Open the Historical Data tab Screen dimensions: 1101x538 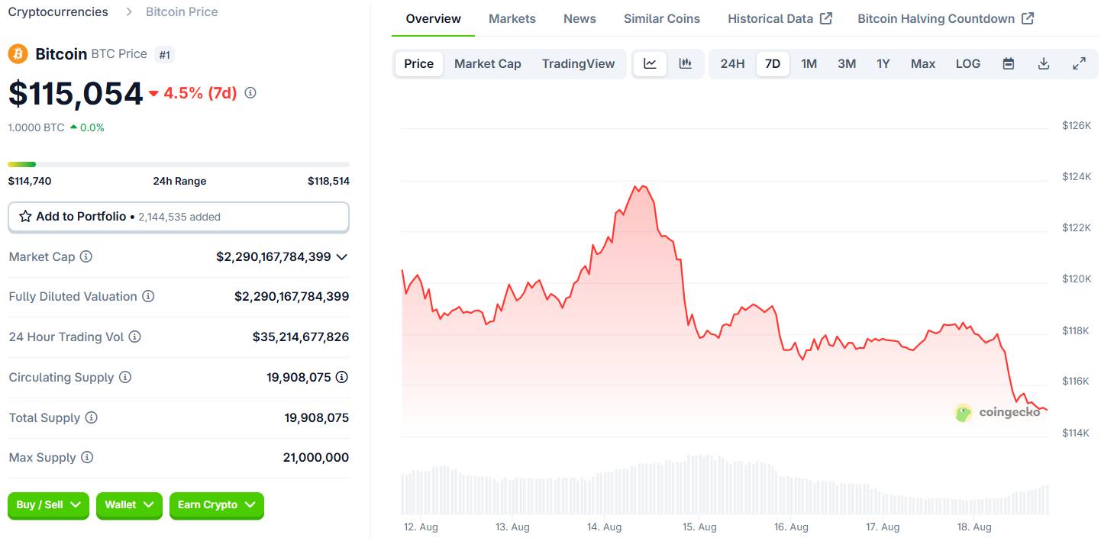coord(780,18)
